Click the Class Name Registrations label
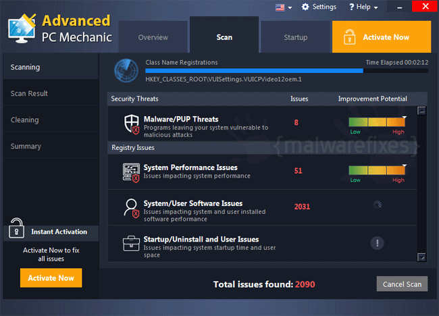 tap(182, 62)
